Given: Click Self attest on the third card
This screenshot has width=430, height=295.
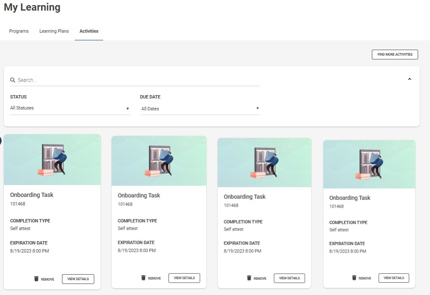Looking at the screenshot, I should coord(233,230).
